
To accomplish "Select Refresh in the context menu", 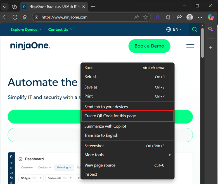I will click(x=127, y=77).
